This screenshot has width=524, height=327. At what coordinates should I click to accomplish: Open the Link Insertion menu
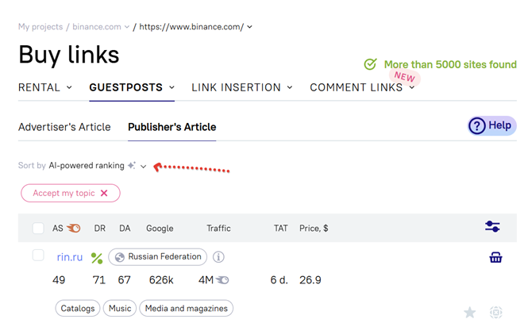coord(242,87)
